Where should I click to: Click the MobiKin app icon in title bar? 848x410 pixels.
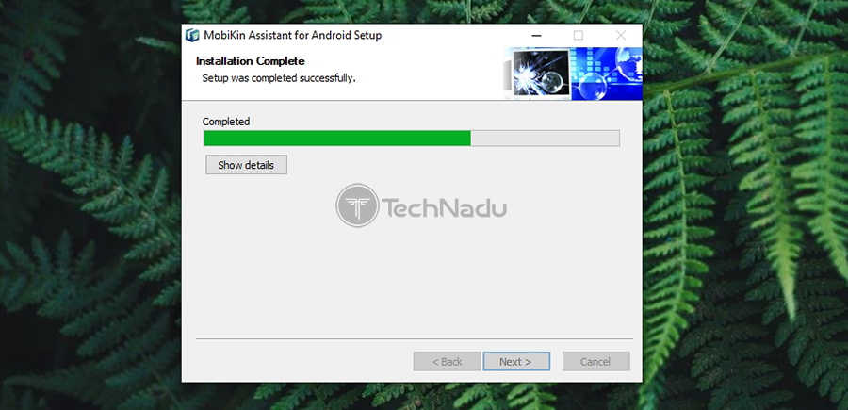pyautogui.click(x=192, y=36)
